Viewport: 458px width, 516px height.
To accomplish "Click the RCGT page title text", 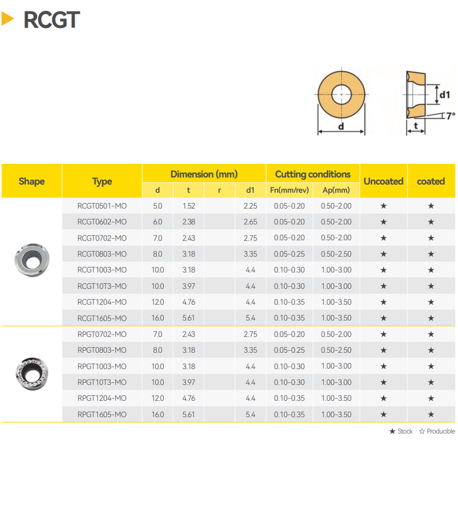I will pos(52,20).
